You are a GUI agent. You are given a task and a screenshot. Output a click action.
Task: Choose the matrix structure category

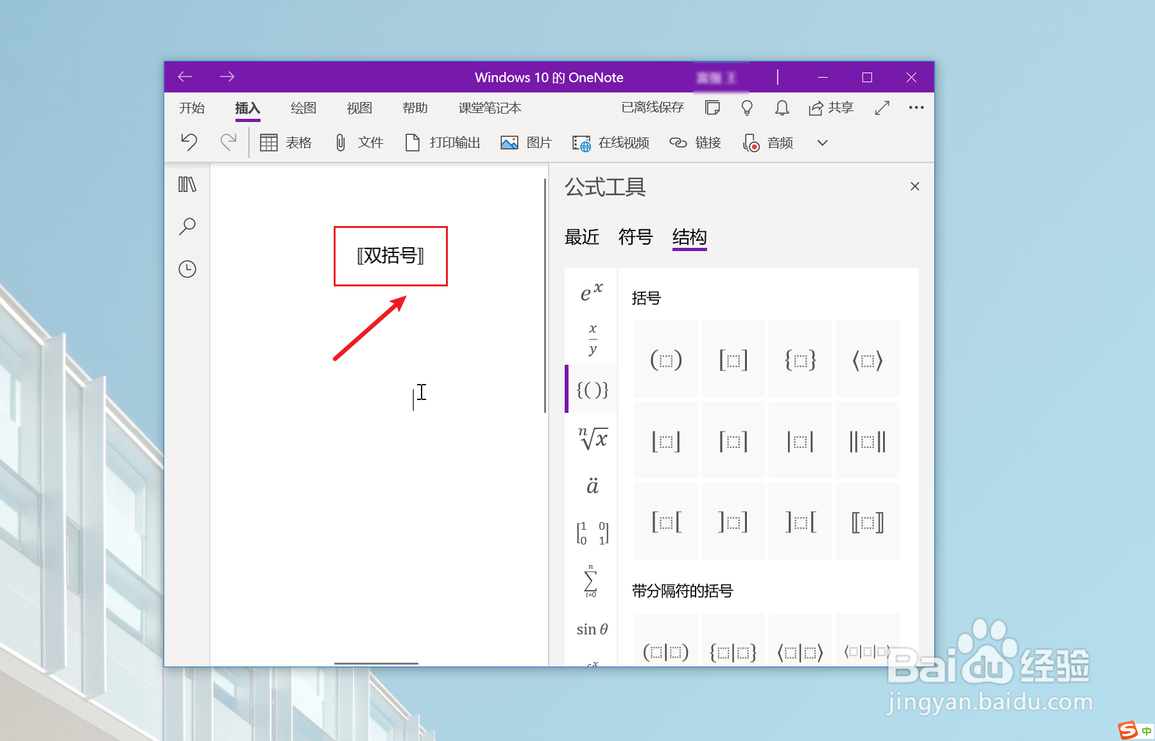[x=592, y=533]
